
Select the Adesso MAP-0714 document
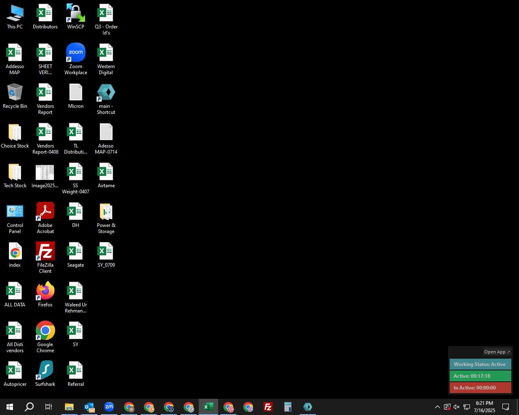106,139
